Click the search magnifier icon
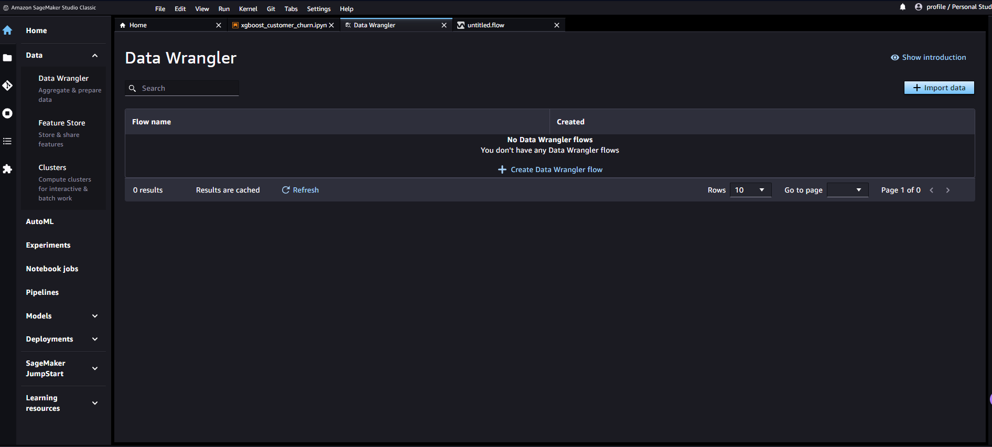This screenshot has height=447, width=992. [x=133, y=88]
